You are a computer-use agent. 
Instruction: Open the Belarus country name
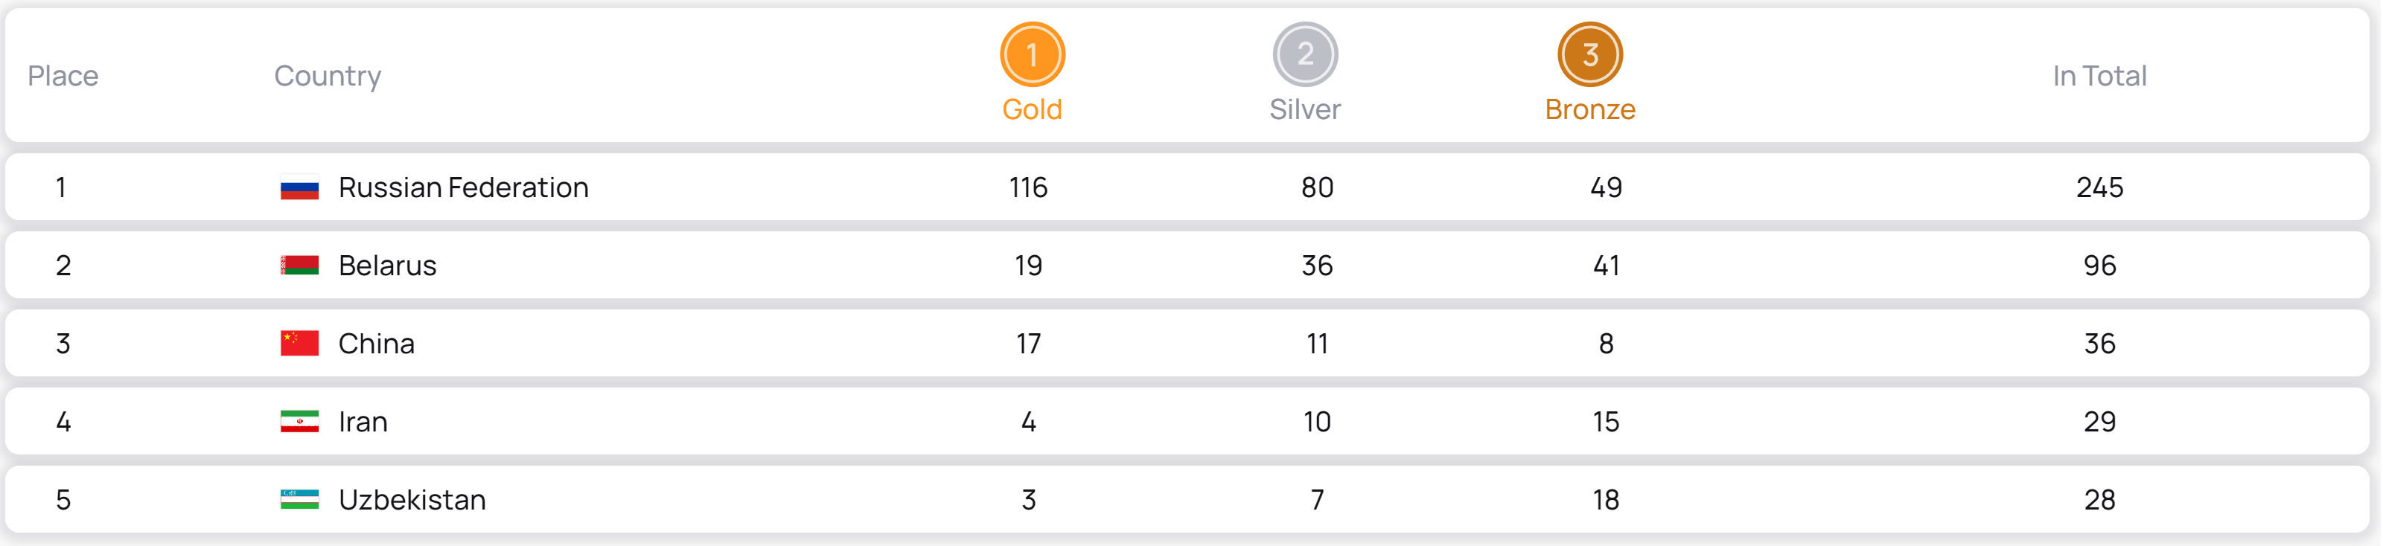(388, 266)
